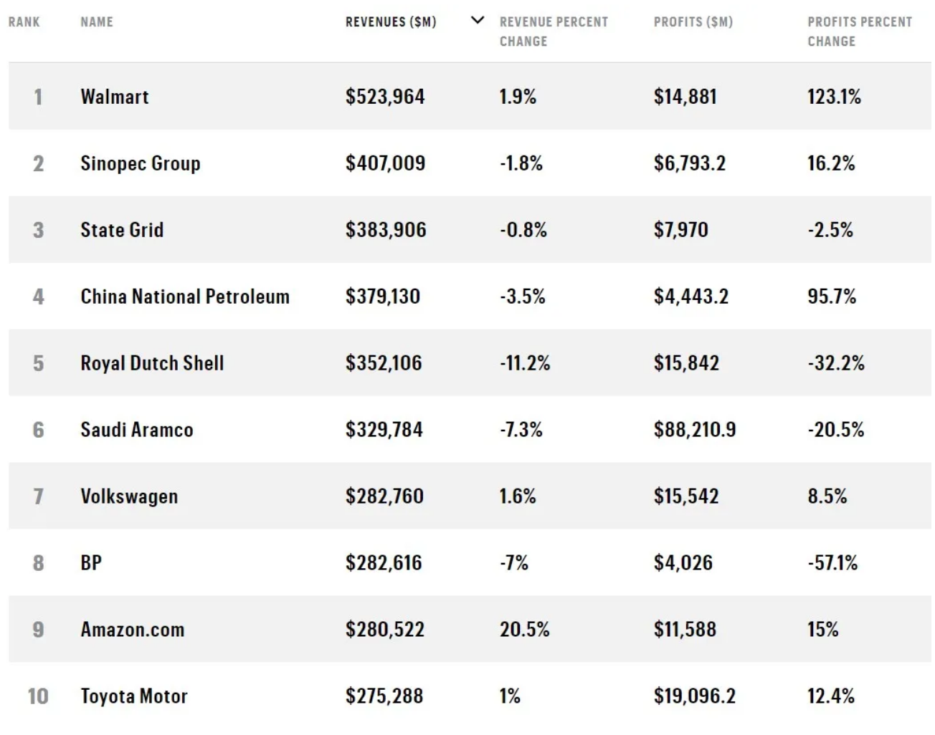Open the Volkswagen company link
The image size is (935, 735).
pyautogui.click(x=129, y=496)
